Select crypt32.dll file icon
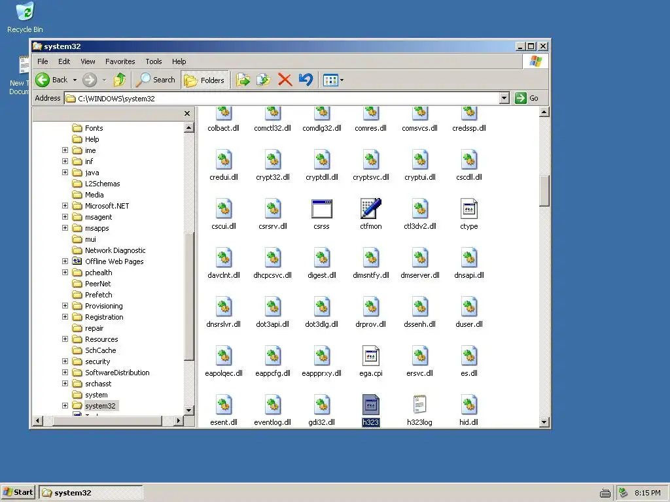Viewport: 670px width, 502px height. click(x=273, y=159)
